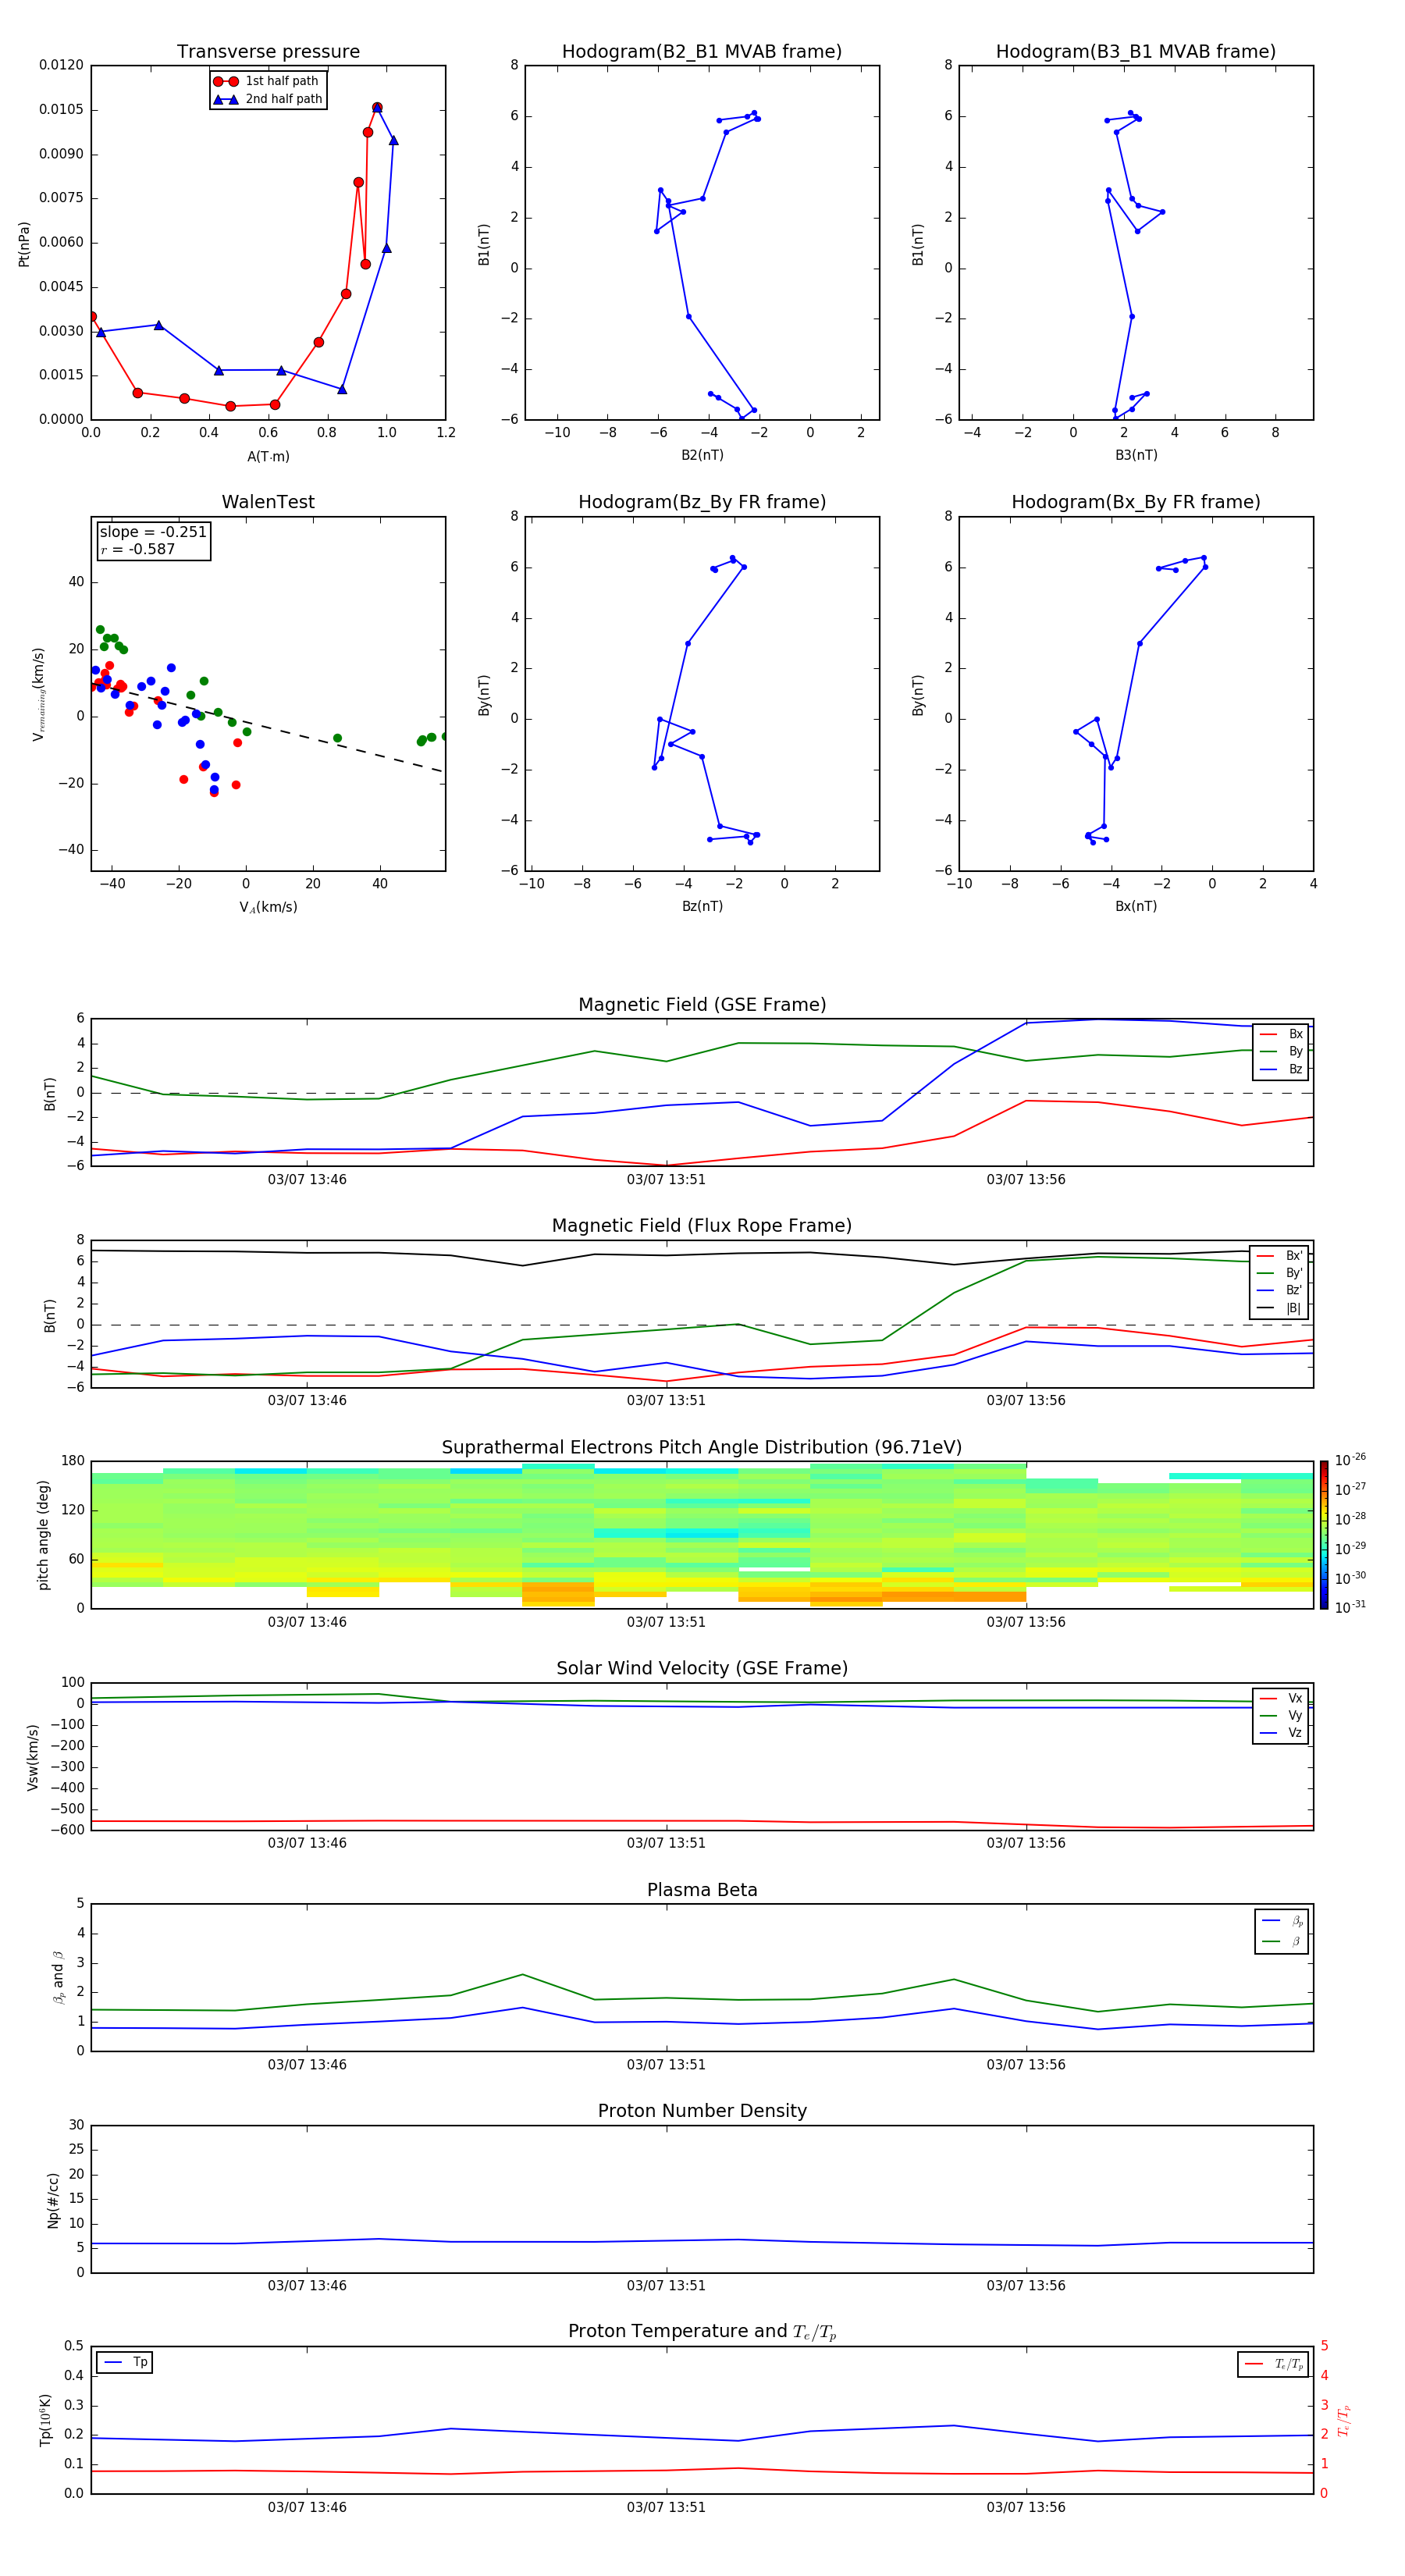Click "03/07 13:56" under the Plasma Beta panel
The image size is (1405, 2576).
coord(1026,2064)
